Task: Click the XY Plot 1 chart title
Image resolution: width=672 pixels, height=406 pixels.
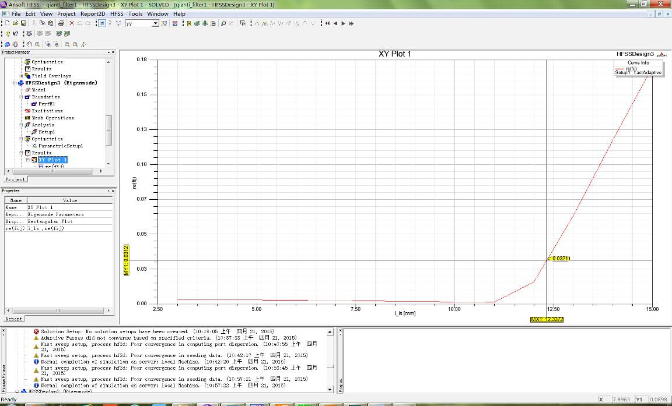Action: [x=395, y=54]
